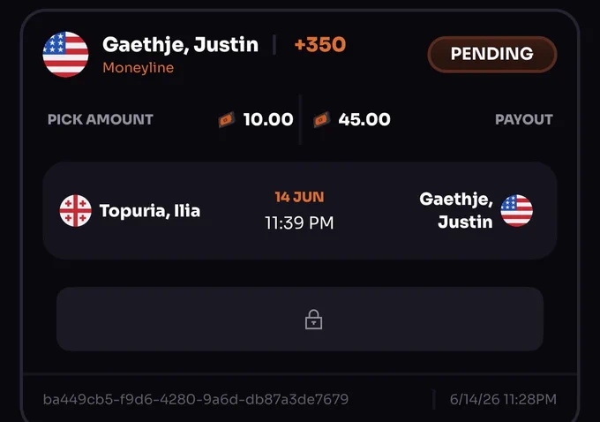Click the PICK AMOUNT label

click(101, 119)
